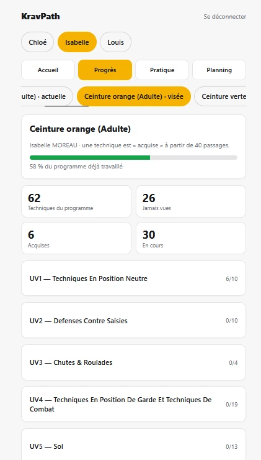Switch to Louis profile chip

(x=115, y=42)
